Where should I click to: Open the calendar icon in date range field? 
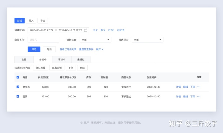(x=85, y=30)
